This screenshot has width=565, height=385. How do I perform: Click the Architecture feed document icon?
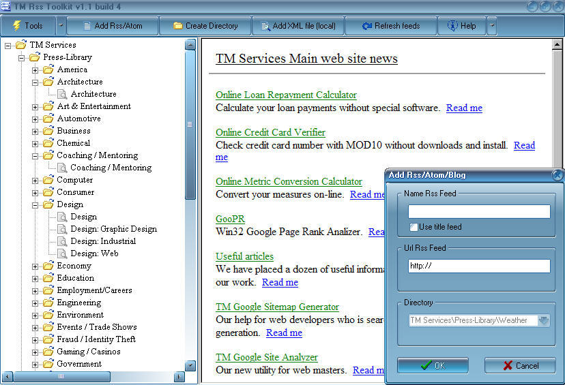point(62,94)
